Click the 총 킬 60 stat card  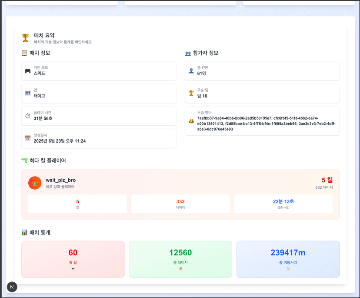click(73, 259)
